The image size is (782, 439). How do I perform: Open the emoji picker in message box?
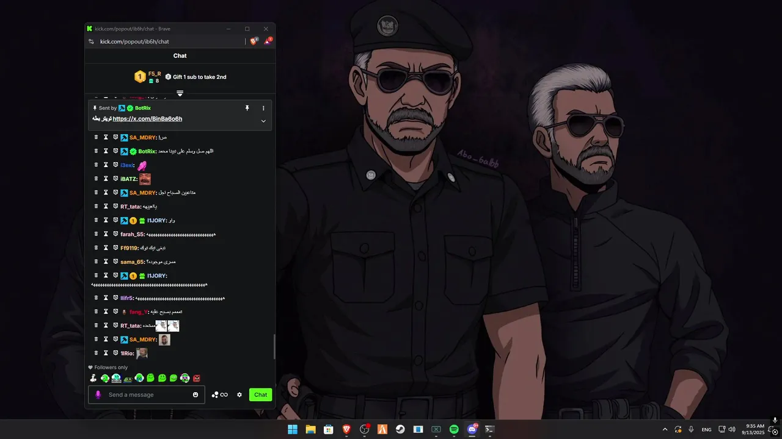(x=195, y=394)
